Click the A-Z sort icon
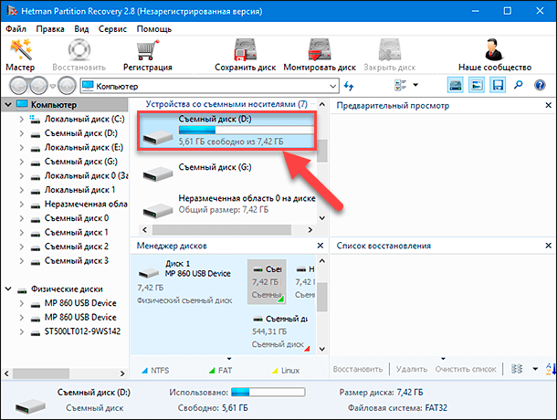This screenshot has width=557, height=420. 551,369
